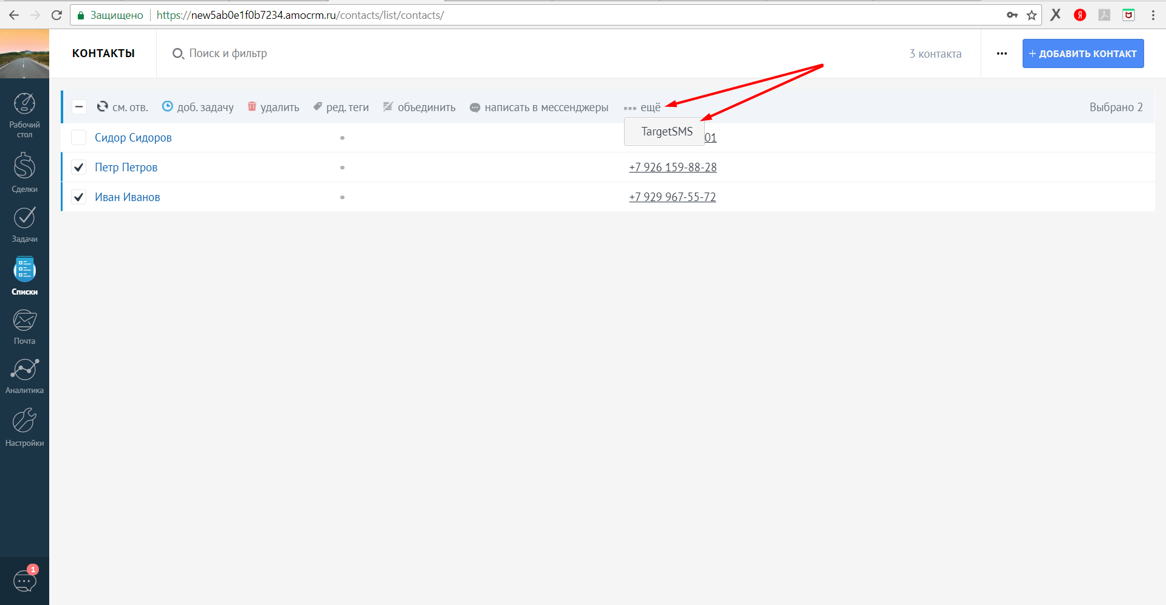1166x605 pixels.
Task: Open contact Иван Иванов
Action: [128, 197]
